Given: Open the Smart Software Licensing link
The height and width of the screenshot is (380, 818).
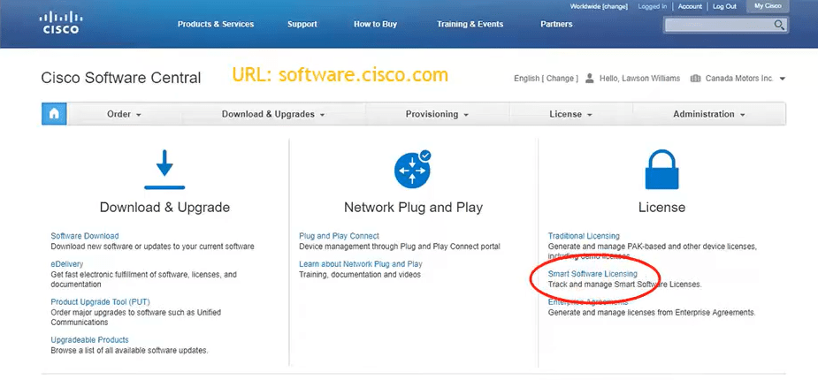Looking at the screenshot, I should 592,274.
